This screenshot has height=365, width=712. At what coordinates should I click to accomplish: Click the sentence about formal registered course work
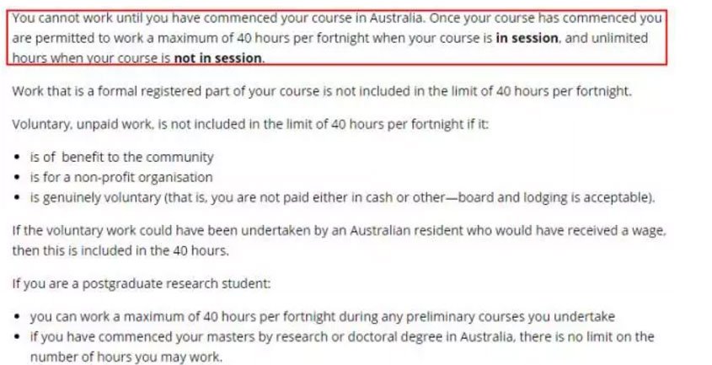322,91
